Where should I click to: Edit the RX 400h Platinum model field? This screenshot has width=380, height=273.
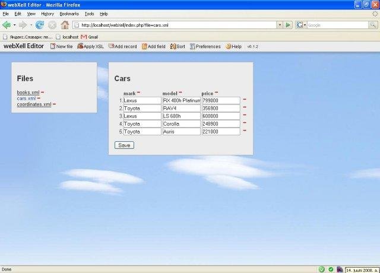point(182,100)
